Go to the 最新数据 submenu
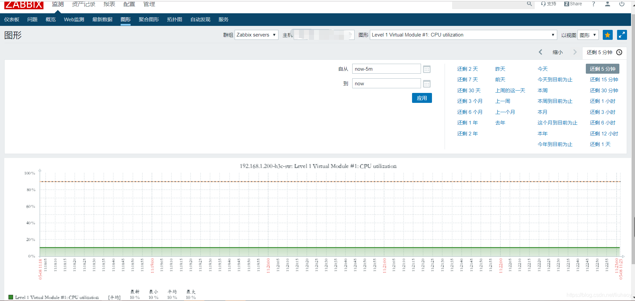Image resolution: width=635 pixels, height=301 pixels. coord(102,20)
